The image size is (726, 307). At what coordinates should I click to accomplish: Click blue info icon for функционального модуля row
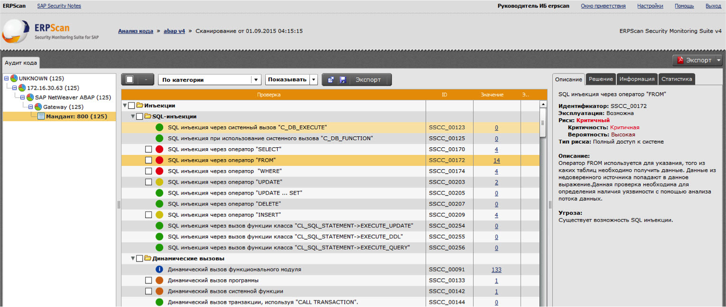click(x=160, y=270)
